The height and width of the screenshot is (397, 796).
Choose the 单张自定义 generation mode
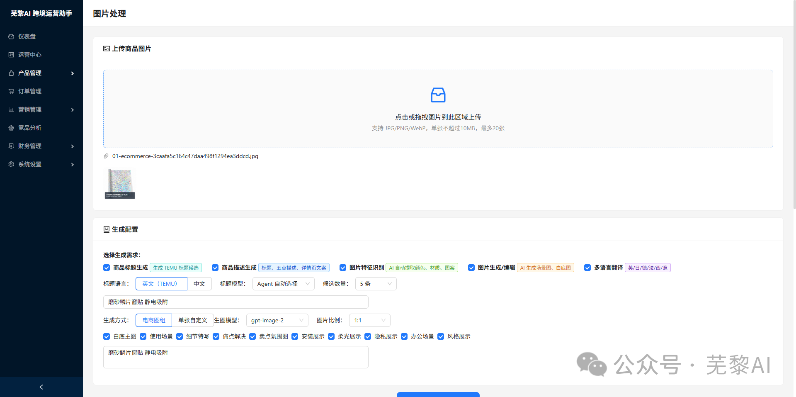[x=193, y=320]
